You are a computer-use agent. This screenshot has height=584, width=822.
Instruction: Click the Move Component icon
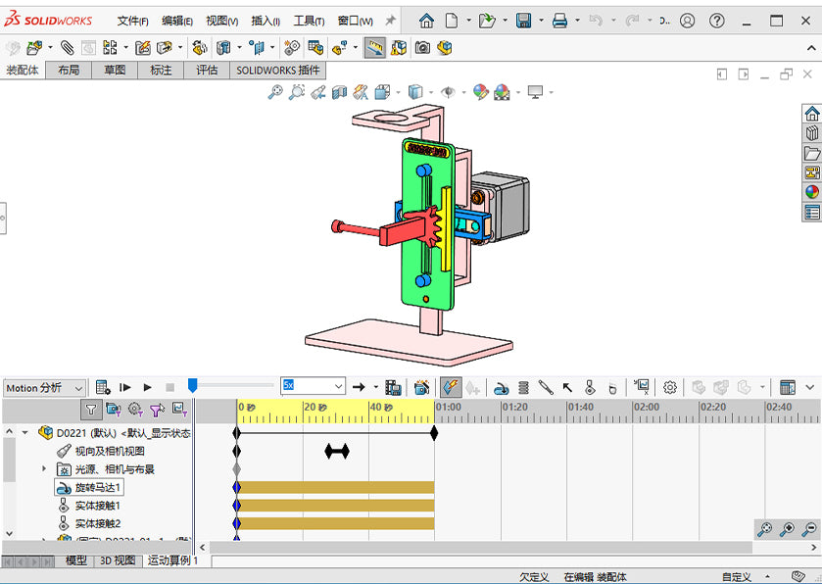point(164,48)
